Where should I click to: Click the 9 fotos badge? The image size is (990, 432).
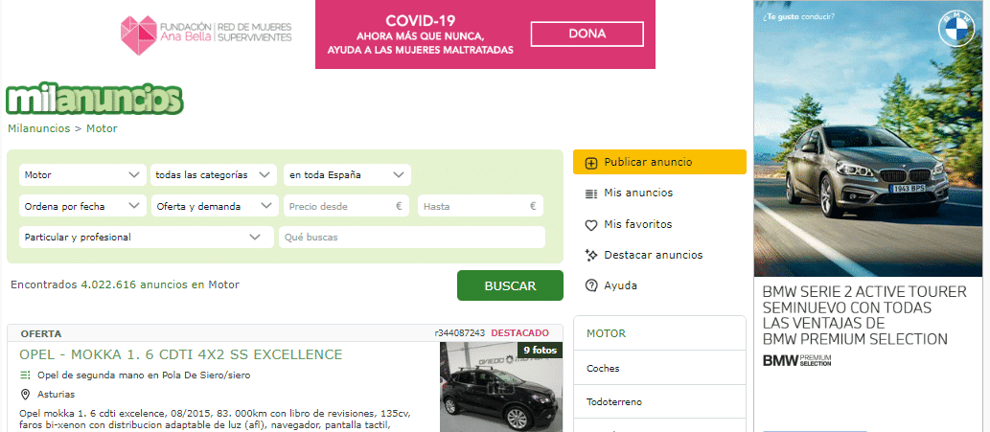point(540,350)
